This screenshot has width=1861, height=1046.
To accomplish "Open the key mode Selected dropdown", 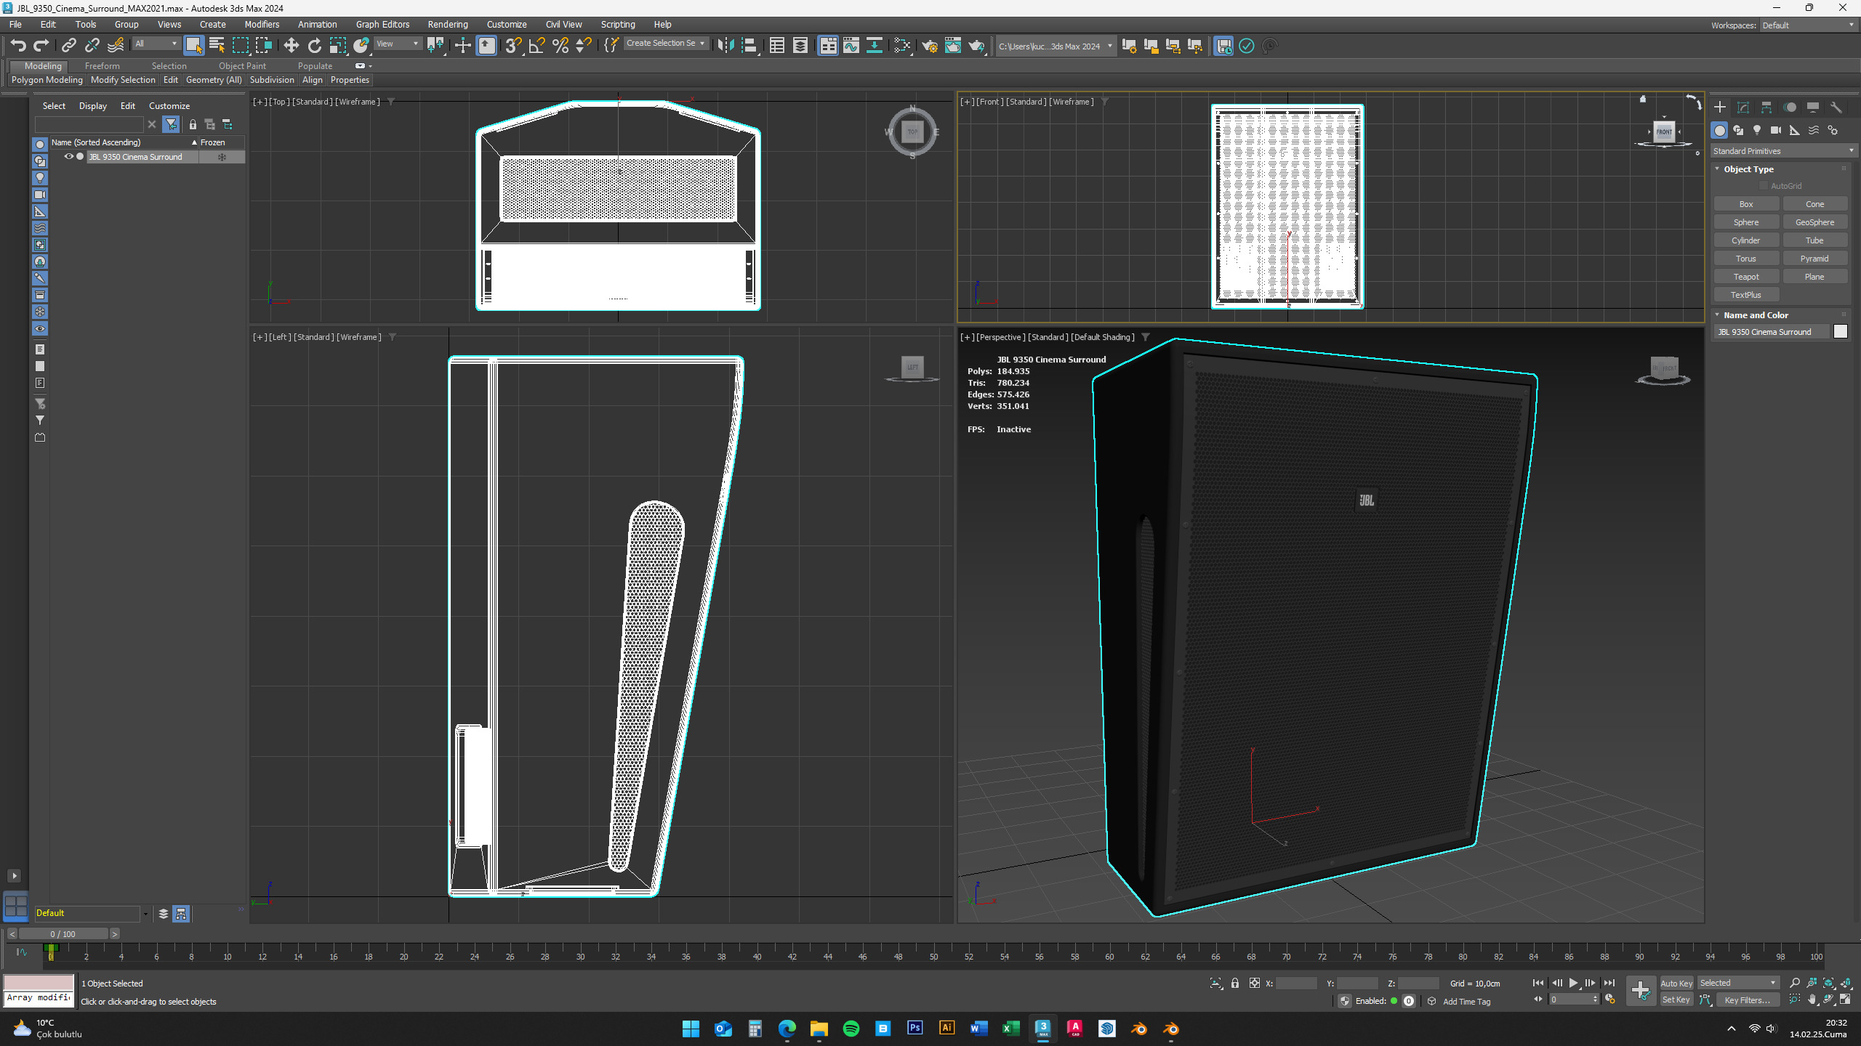I will [1738, 983].
